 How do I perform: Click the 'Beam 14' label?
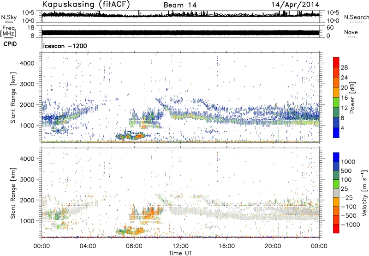180,5
